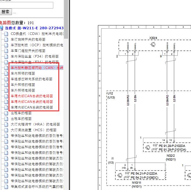This screenshot has height=190, width=191.
Task: Click the page icon for 带集成式紧急呼叫系统的气囊
Action: [6, 187]
